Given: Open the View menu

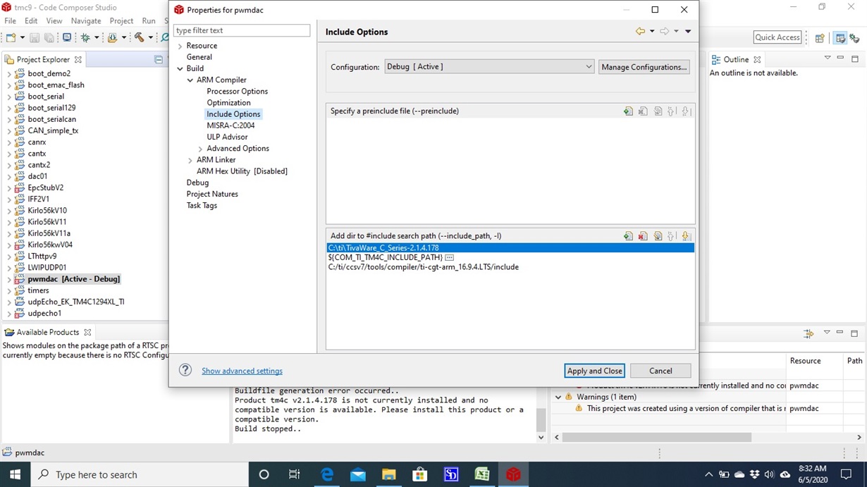Looking at the screenshot, I should (x=54, y=21).
